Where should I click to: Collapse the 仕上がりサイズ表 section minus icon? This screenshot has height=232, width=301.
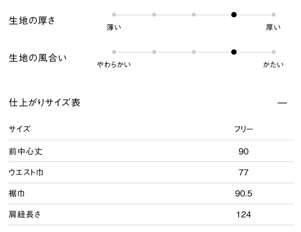point(282,103)
